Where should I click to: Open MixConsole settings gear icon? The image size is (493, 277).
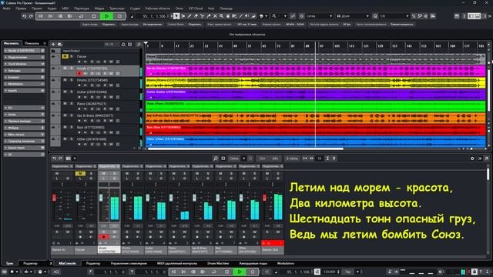pyautogui.click(x=472, y=159)
